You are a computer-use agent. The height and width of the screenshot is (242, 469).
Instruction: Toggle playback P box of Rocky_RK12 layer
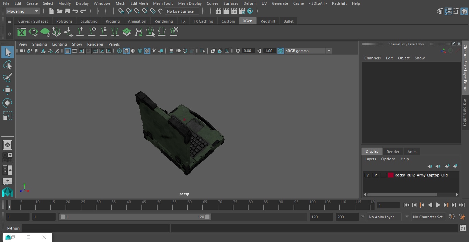(376, 175)
